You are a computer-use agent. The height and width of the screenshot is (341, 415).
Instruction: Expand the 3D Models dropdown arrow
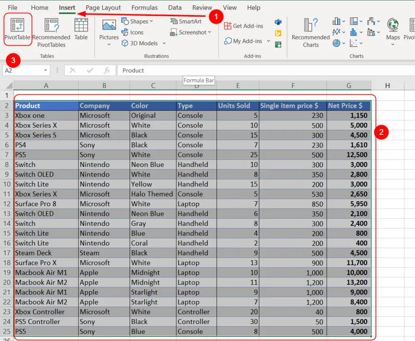tap(164, 43)
